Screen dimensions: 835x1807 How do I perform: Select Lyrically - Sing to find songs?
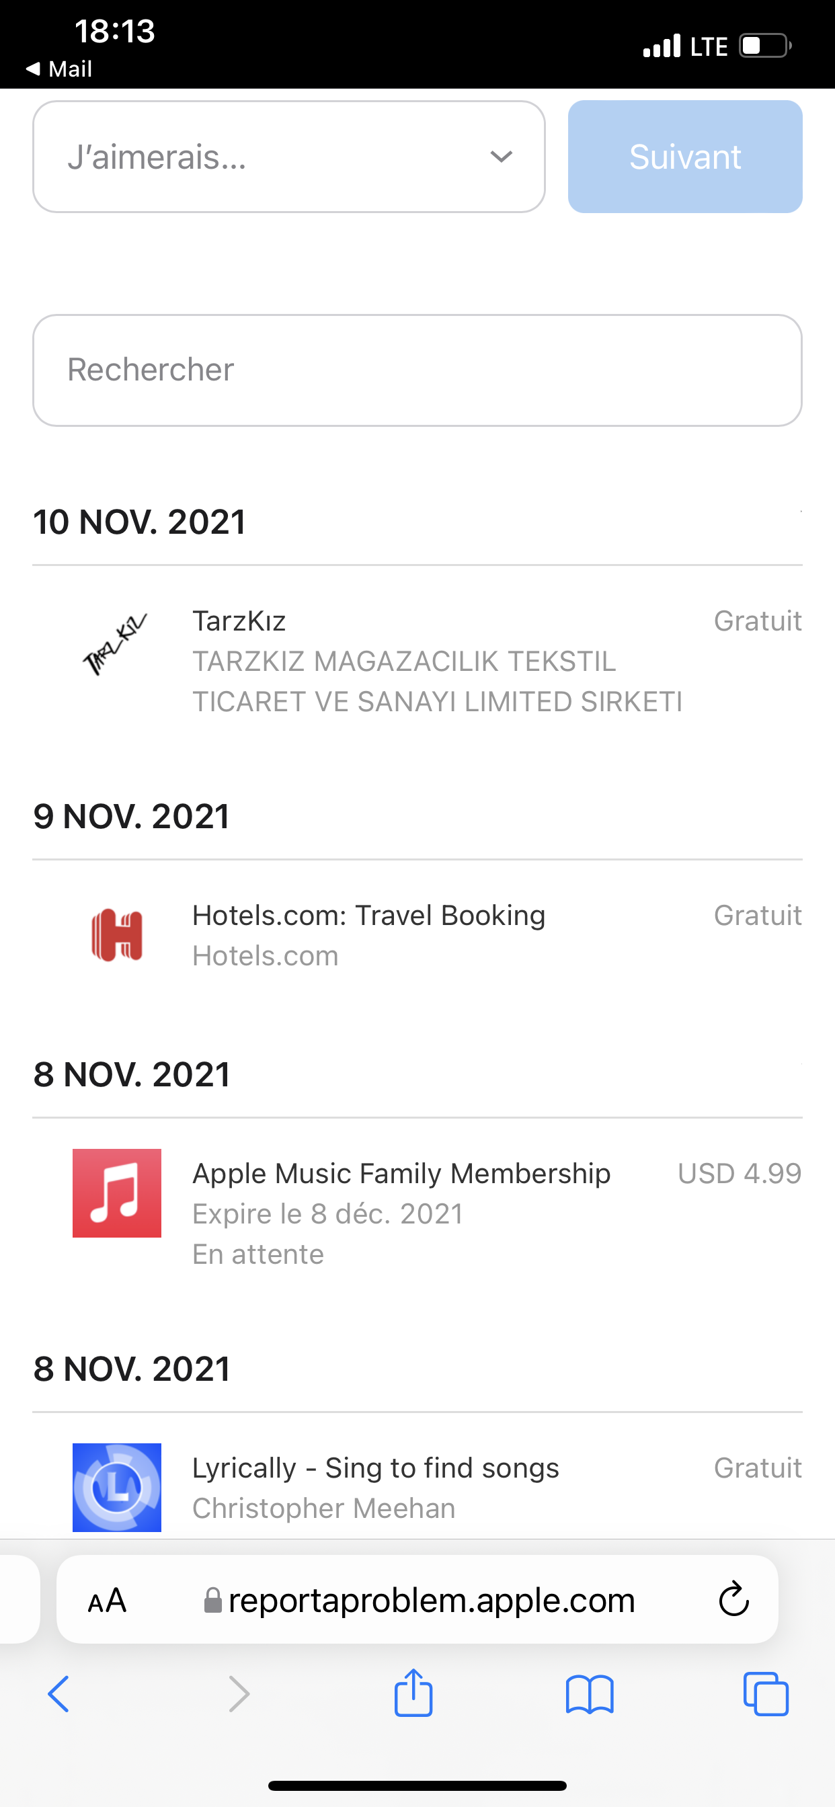point(375,1468)
